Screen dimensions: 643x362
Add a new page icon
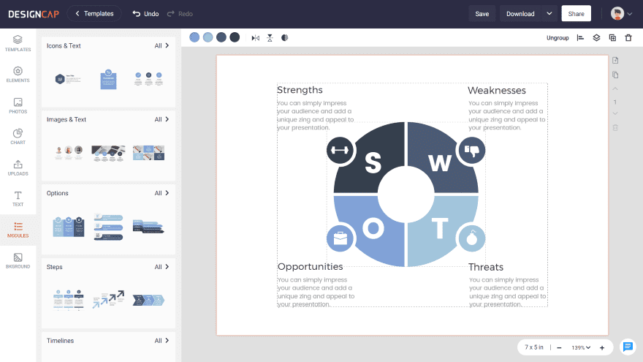tap(615, 60)
